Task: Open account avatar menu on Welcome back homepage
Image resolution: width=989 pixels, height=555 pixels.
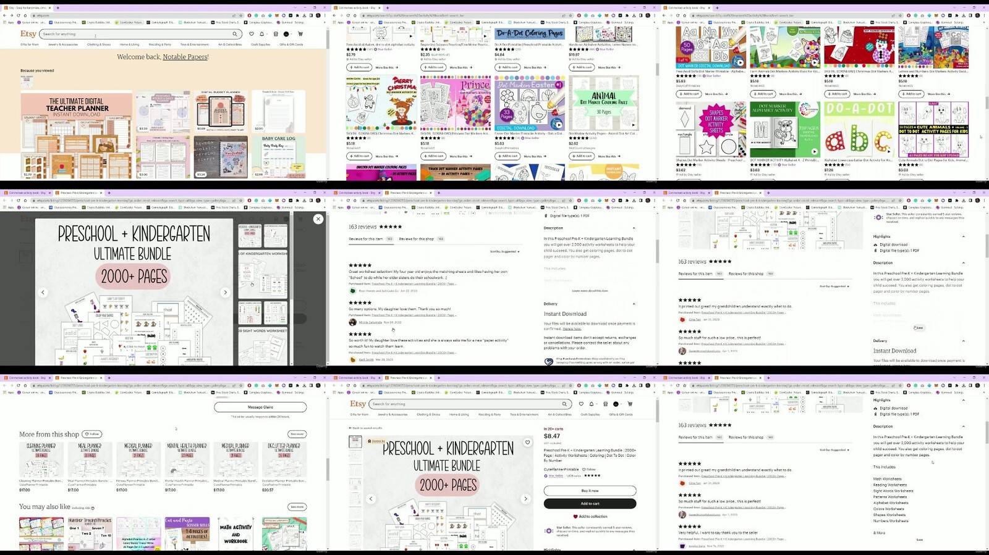Action: tap(287, 34)
